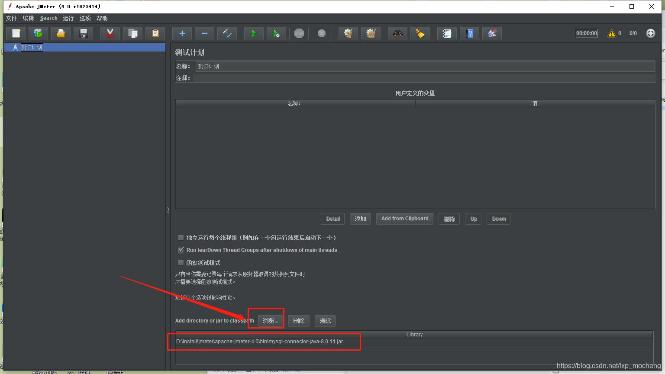This screenshot has width=665, height=374.
Task: Collapse all tree nodes minus icon
Action: (205, 33)
